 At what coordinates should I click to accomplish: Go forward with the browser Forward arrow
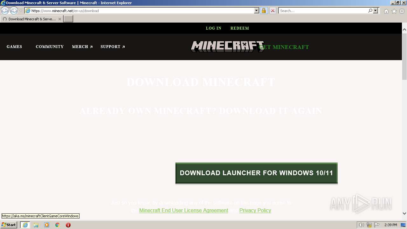pyautogui.click(x=14, y=10)
